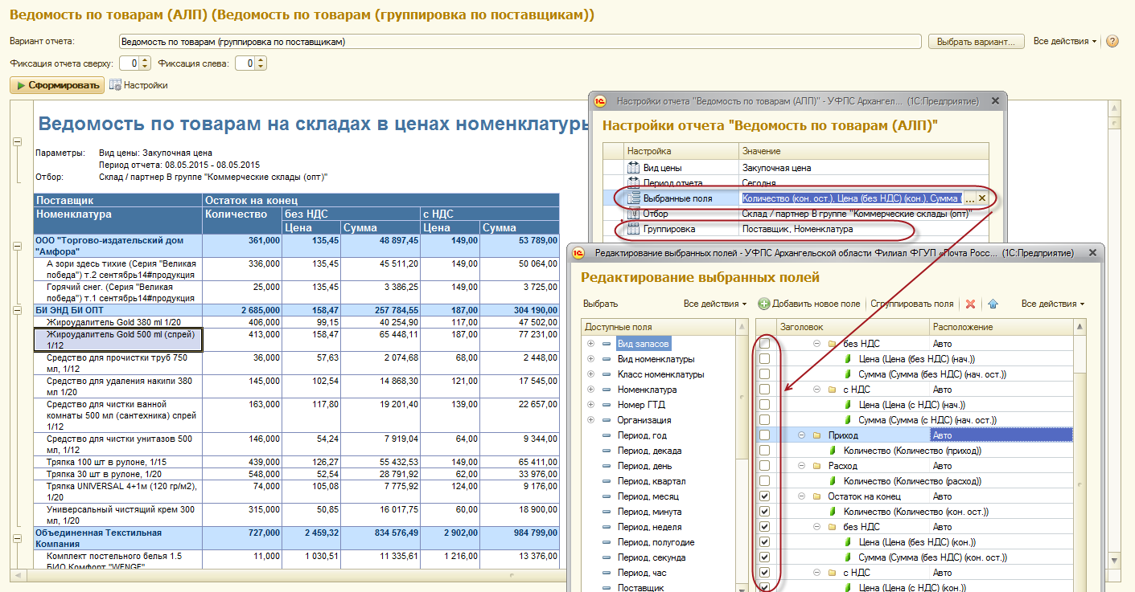Image resolution: width=1135 pixels, height=592 pixels.
Task: Open Все действия menu next to Выбрать
Action: coord(715,304)
